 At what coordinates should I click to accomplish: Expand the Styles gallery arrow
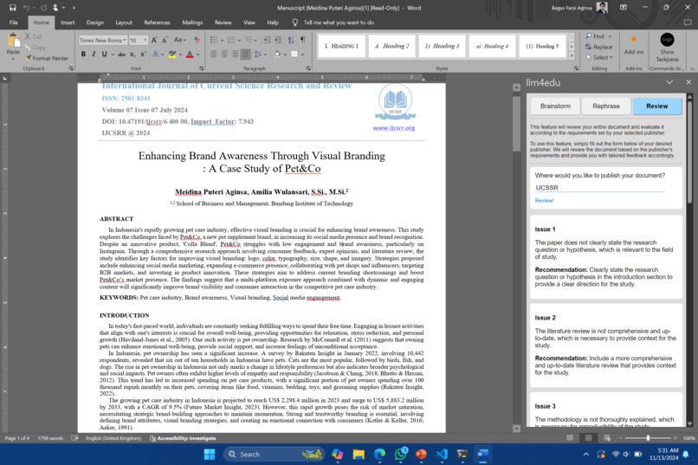click(x=572, y=56)
